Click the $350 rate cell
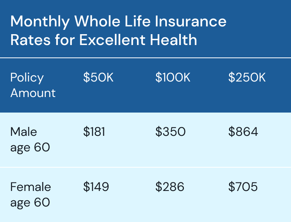The height and width of the screenshot is (222, 291). pyautogui.click(x=170, y=132)
